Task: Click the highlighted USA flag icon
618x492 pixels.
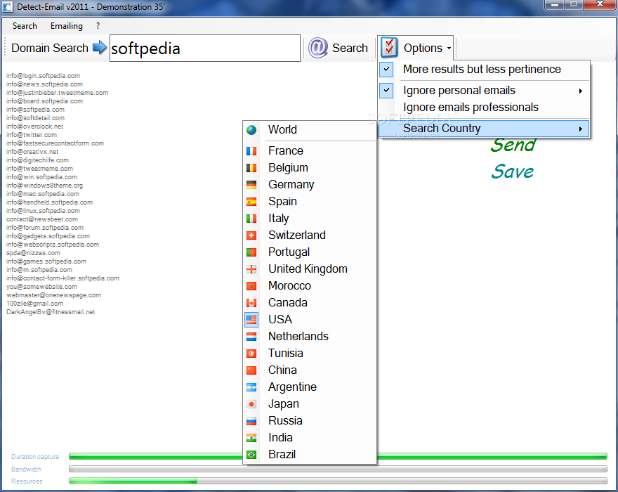Action: click(251, 320)
